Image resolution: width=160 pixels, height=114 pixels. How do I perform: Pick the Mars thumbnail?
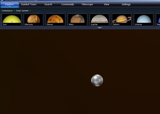[x=77, y=20]
